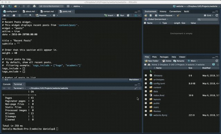
Task: Tick the checkbox for index.Rmd
Action: coord(146,95)
